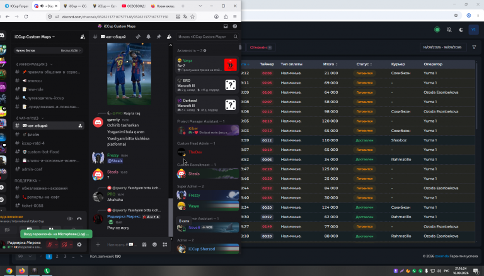Open headphone output options arrow
This screenshot has width=484, height=276.
(71, 245)
